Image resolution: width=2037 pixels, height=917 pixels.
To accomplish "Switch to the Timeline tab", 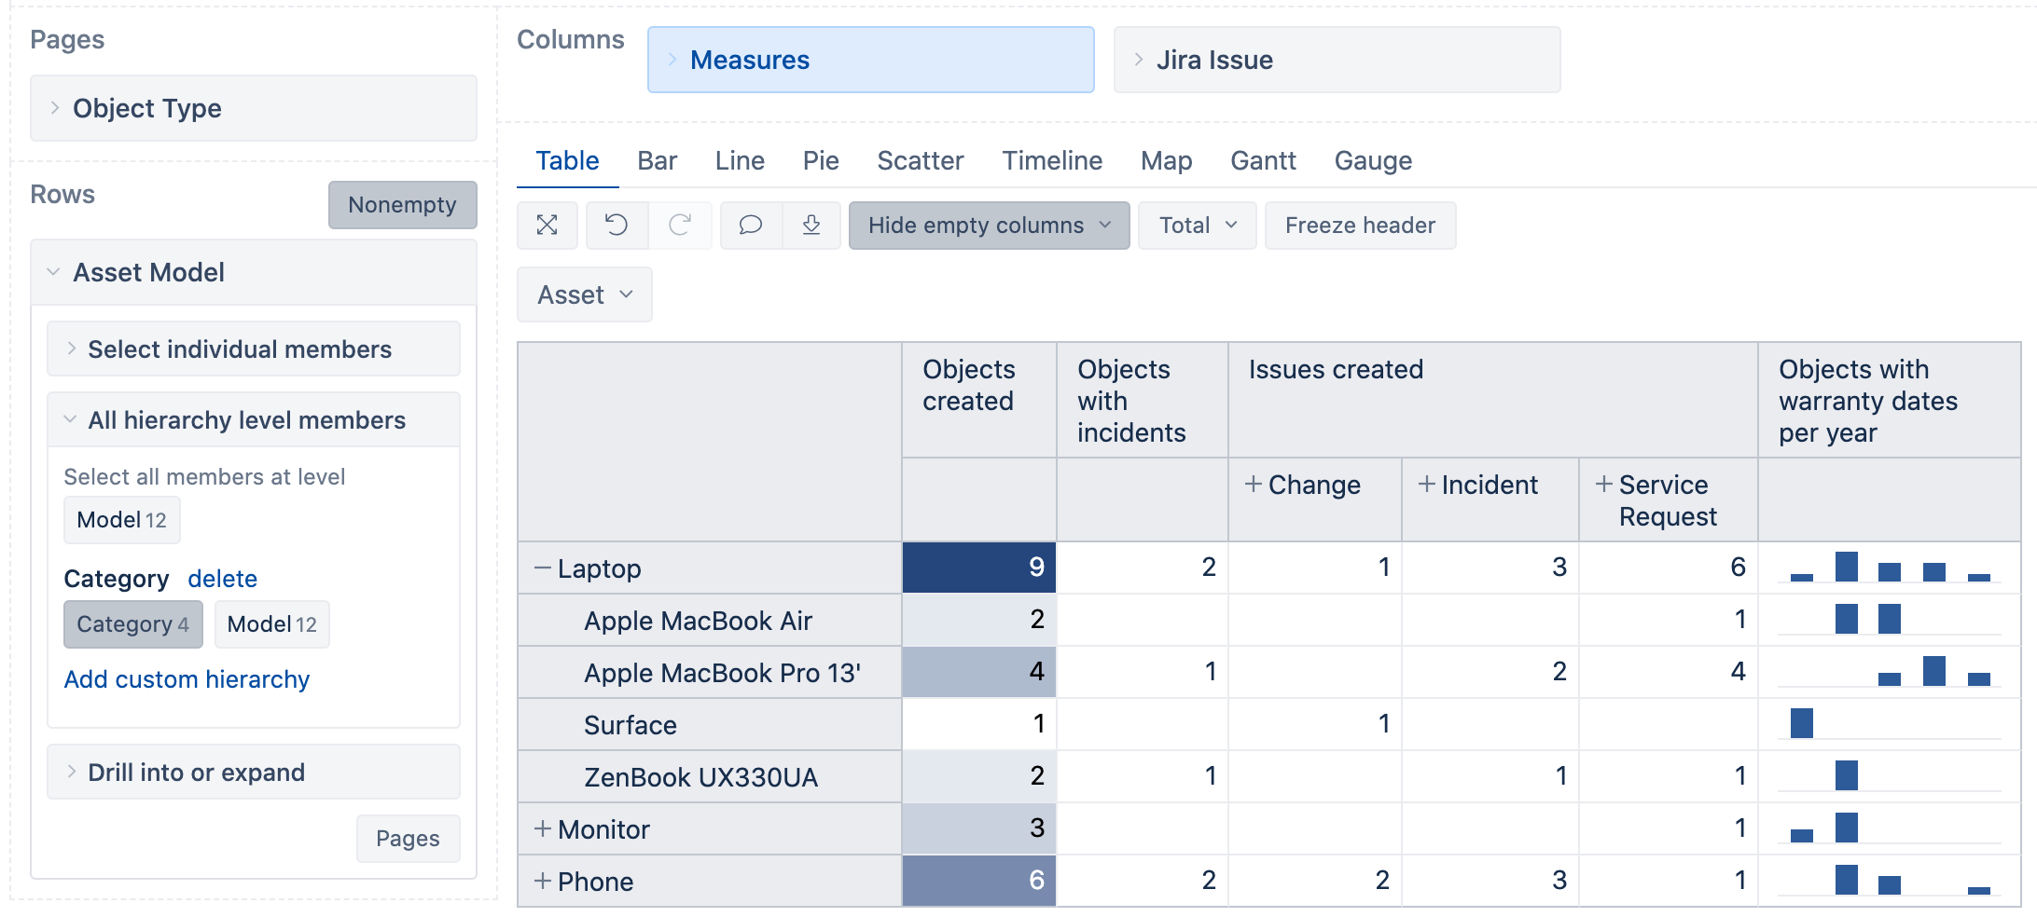I will click(x=1053, y=161).
